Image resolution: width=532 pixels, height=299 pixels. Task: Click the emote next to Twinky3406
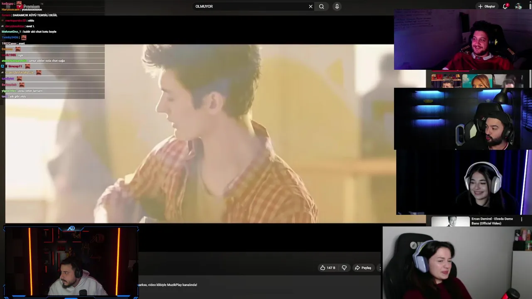(24, 37)
